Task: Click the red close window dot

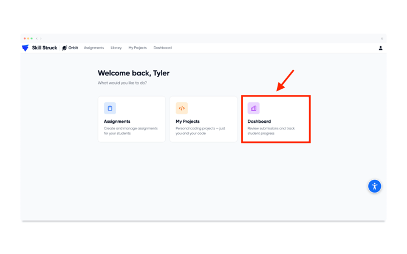Action: [25, 38]
